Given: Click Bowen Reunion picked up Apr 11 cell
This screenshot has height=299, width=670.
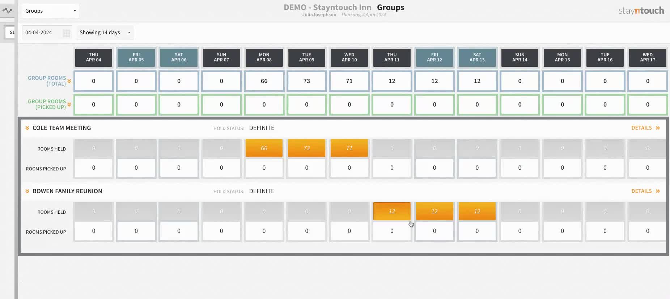Looking at the screenshot, I should tap(392, 231).
